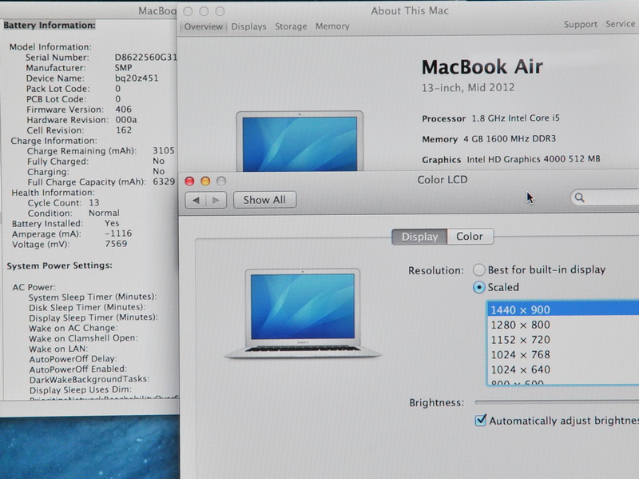Image resolution: width=639 pixels, height=479 pixels.
Task: Click the Condition value Normal
Action: click(x=104, y=213)
